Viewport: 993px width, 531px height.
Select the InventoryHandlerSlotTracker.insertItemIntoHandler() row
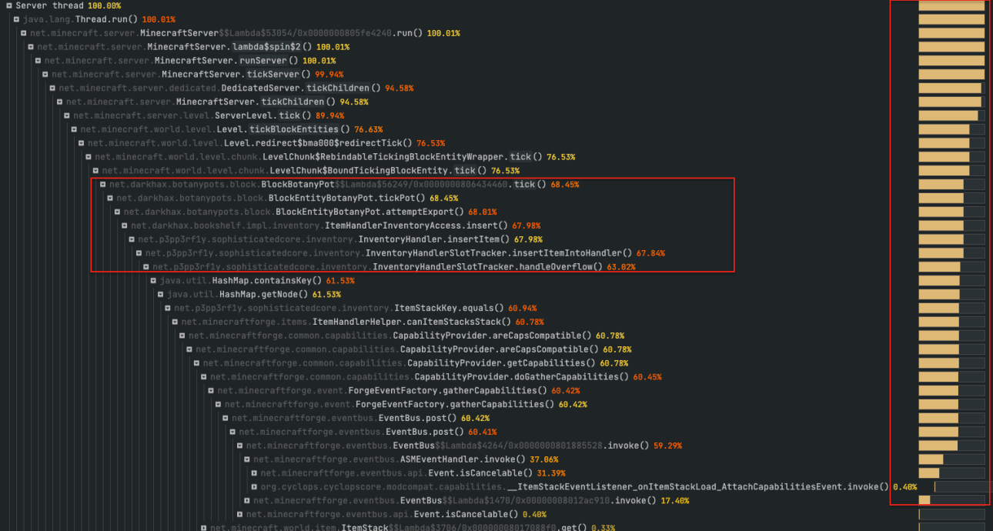coord(405,253)
